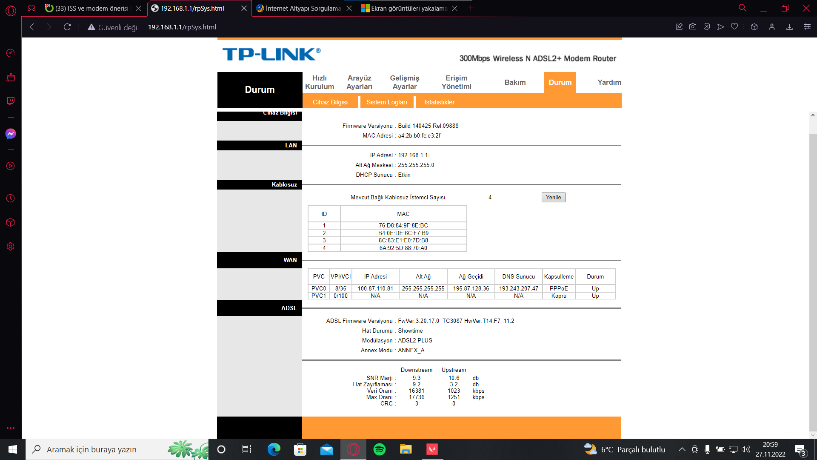817x460 pixels.
Task: Open the Gelişmiş Ayarlar menu
Action: point(404,82)
